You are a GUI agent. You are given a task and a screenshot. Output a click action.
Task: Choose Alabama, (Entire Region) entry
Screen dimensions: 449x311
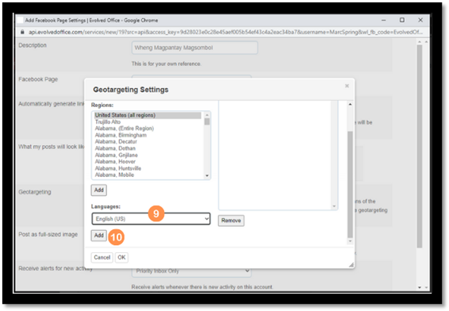tap(148, 129)
